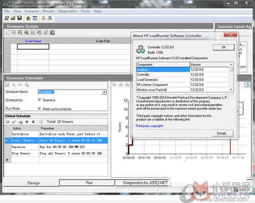
Task: Click the Component column header
Action: pos(163,64)
